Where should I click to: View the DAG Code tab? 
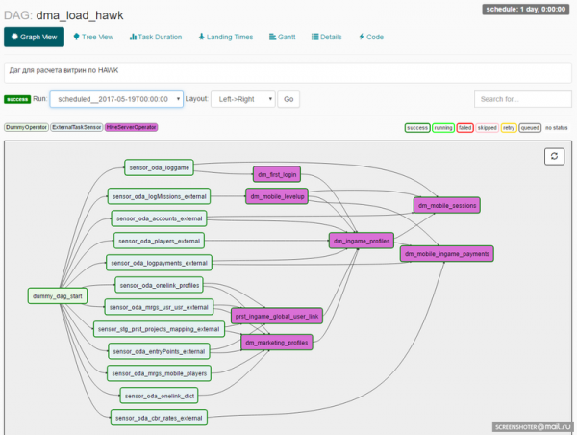click(371, 37)
